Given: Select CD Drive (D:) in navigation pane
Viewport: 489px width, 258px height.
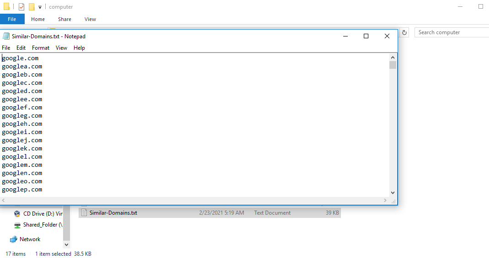Looking at the screenshot, I should [x=43, y=213].
